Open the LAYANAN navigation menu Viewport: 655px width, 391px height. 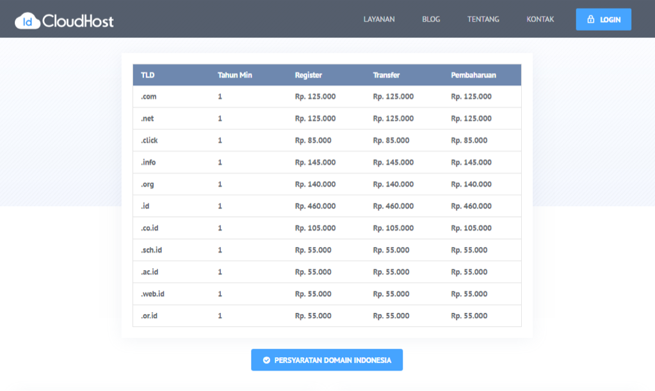(379, 19)
